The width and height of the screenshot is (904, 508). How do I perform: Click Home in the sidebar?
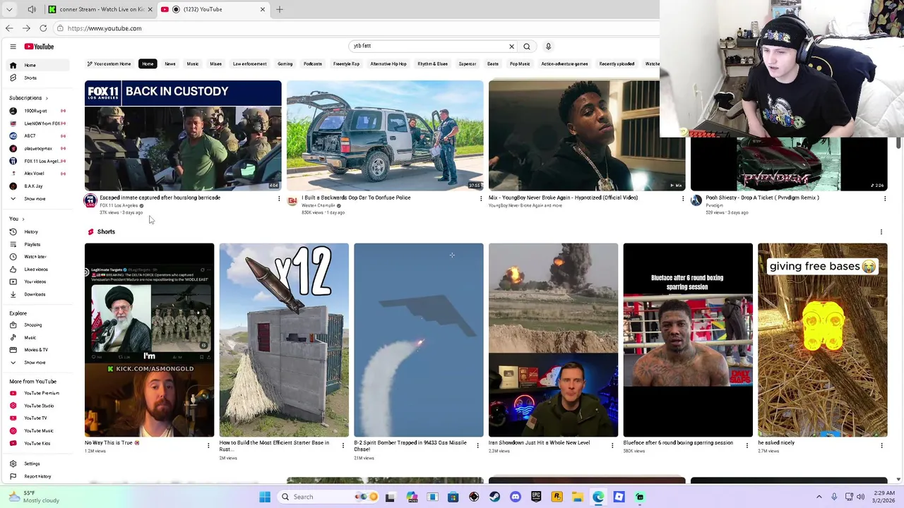(x=39, y=66)
